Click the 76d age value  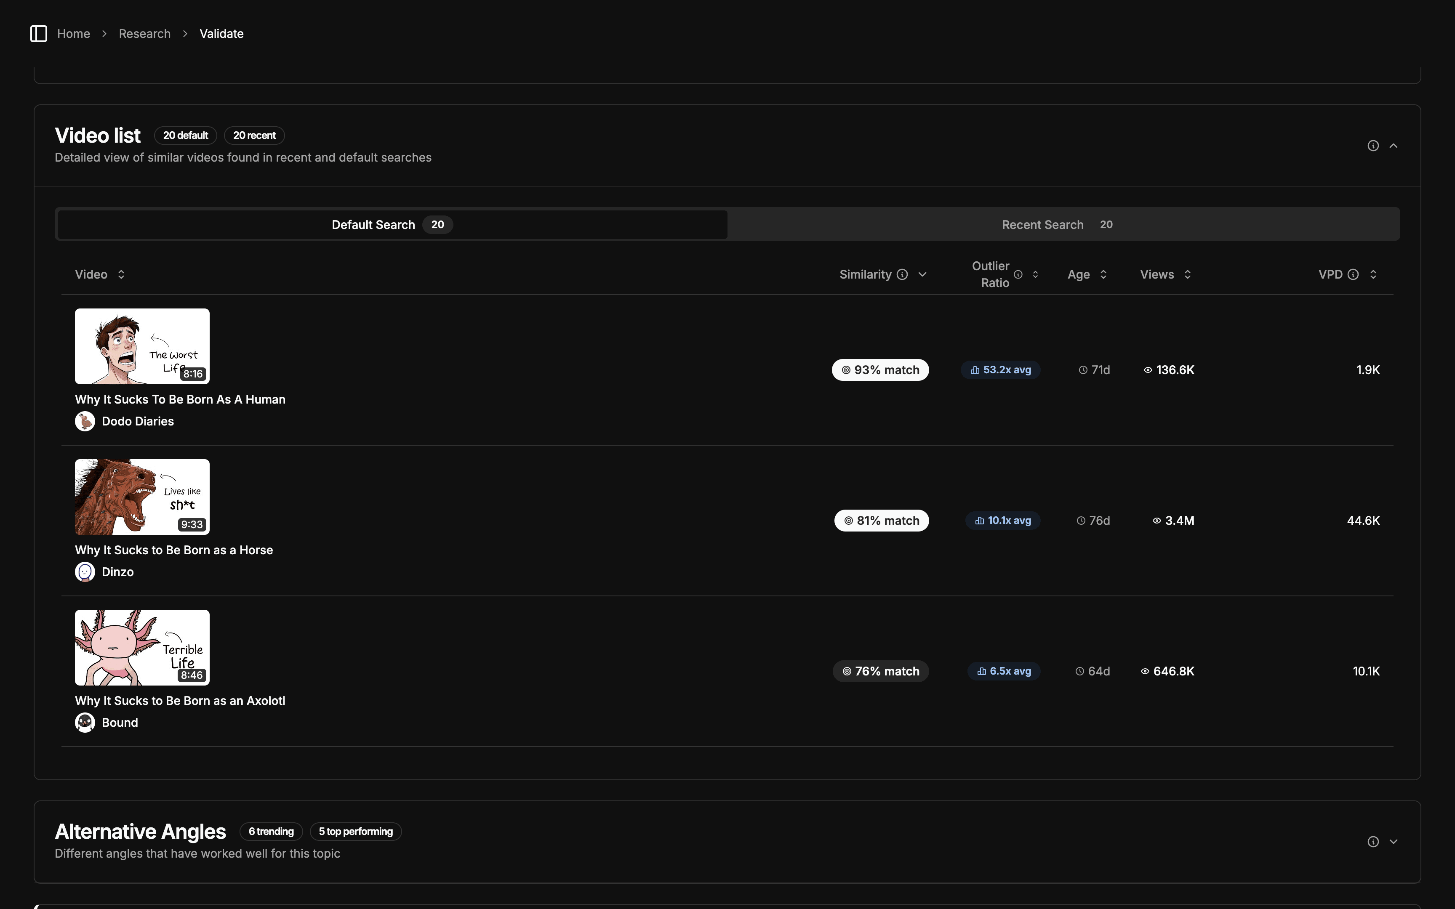tap(1093, 521)
